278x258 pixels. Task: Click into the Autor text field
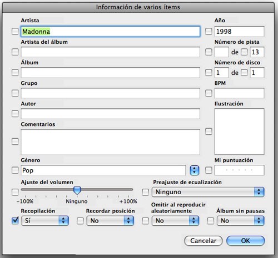[x=111, y=114]
